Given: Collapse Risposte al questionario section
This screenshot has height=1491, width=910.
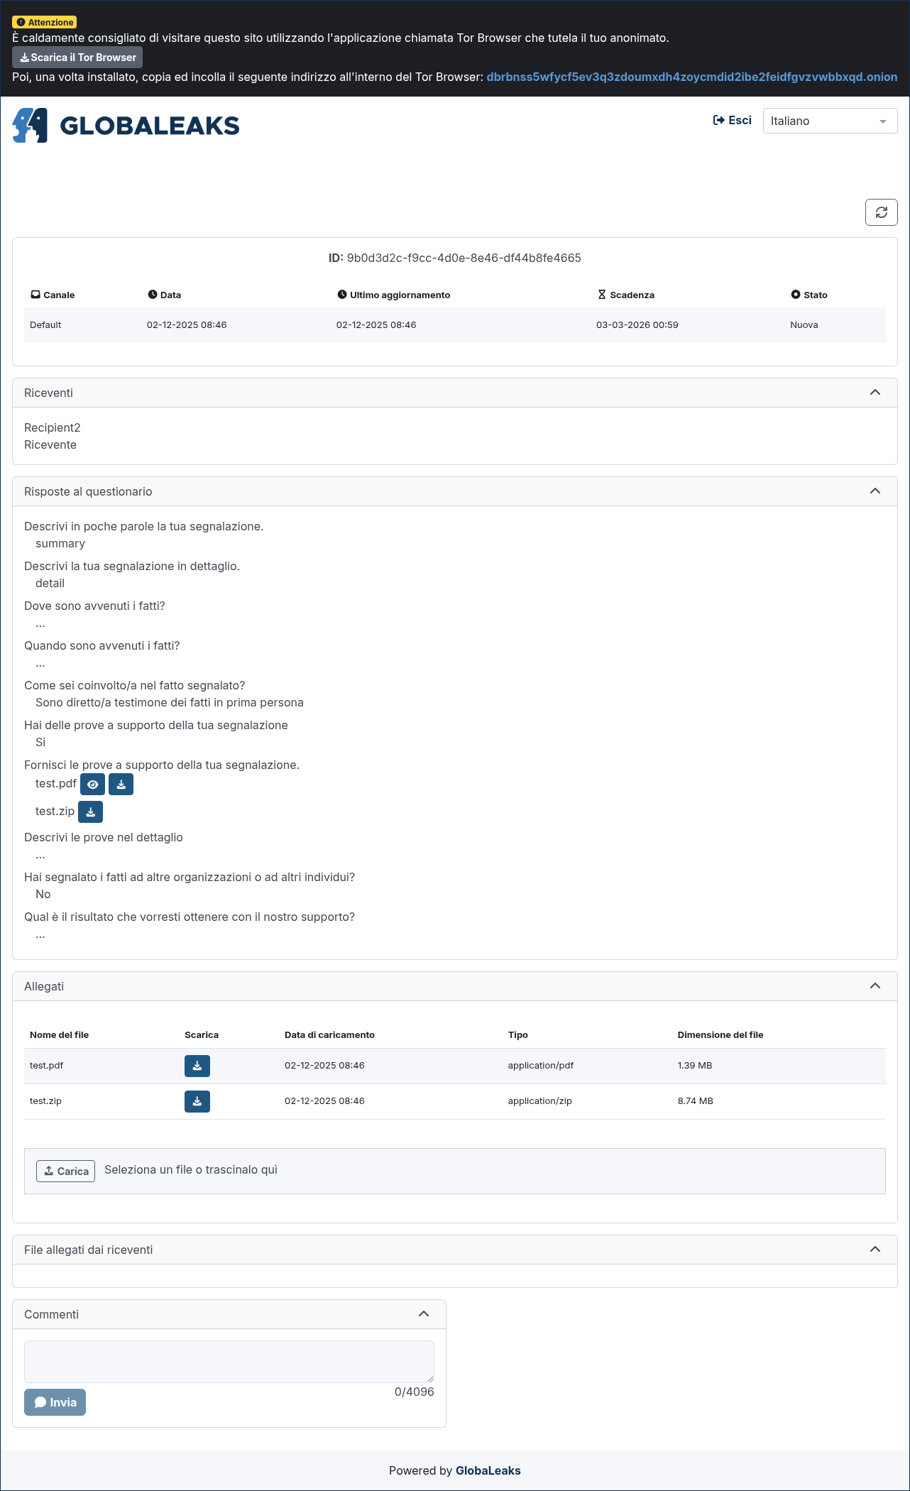Looking at the screenshot, I should (875, 491).
